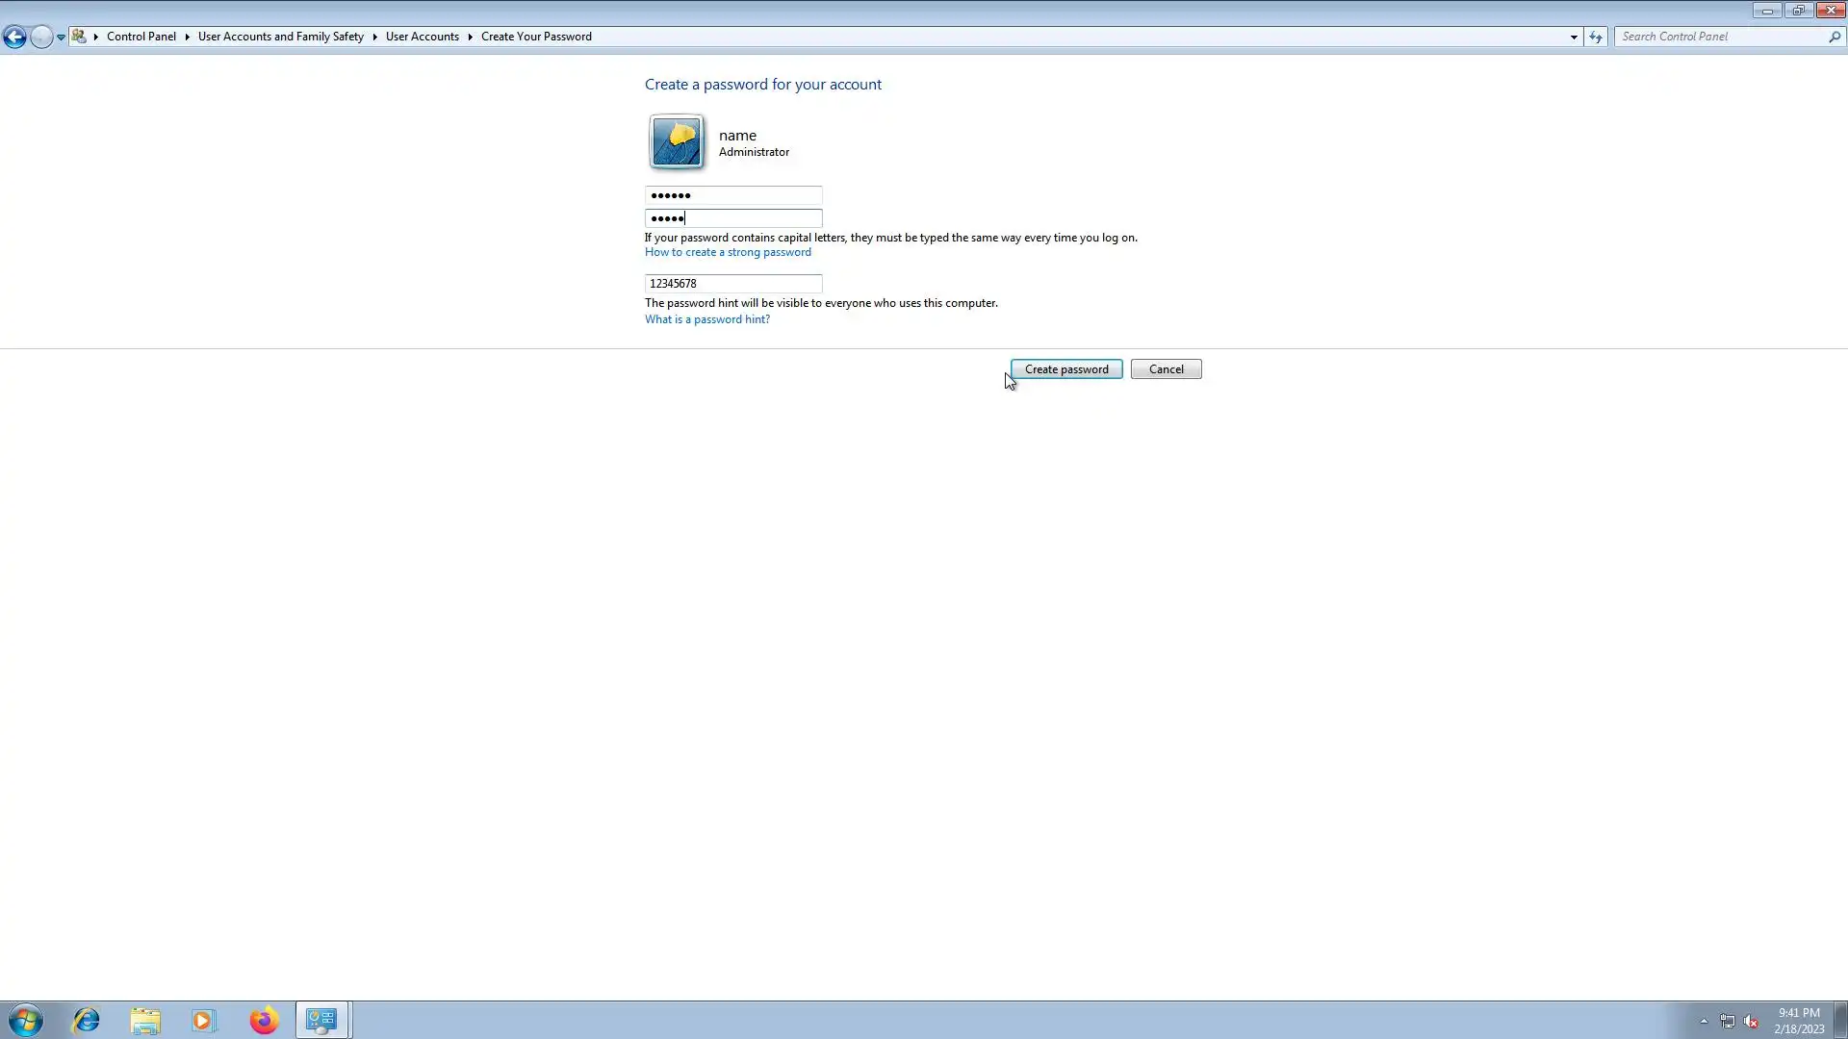The width and height of the screenshot is (1848, 1039).
Task: Go to User Accounts breadcrumb
Action: [422, 37]
